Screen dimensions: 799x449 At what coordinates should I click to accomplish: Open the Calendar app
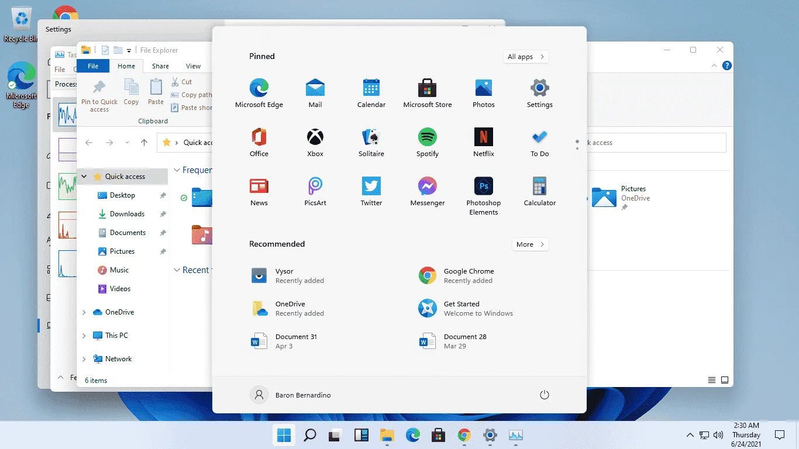(371, 94)
